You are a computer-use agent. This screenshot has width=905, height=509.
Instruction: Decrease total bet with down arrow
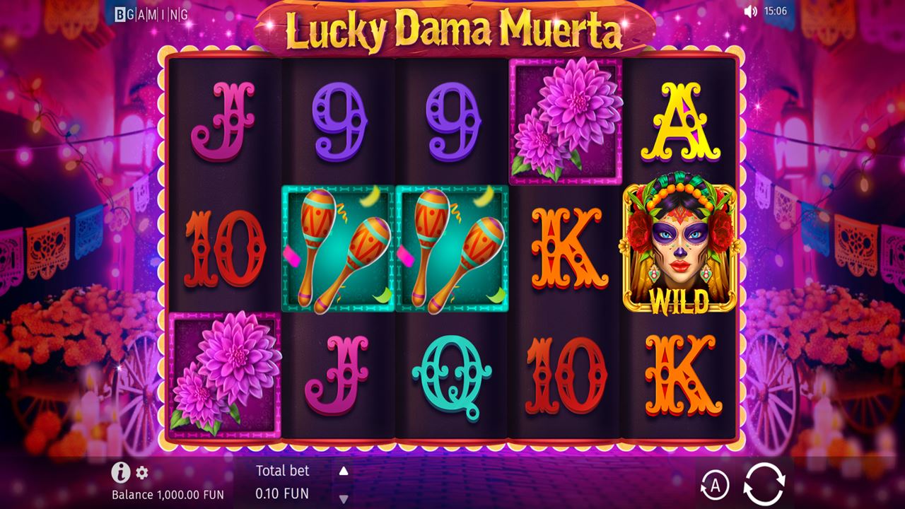[x=344, y=497]
